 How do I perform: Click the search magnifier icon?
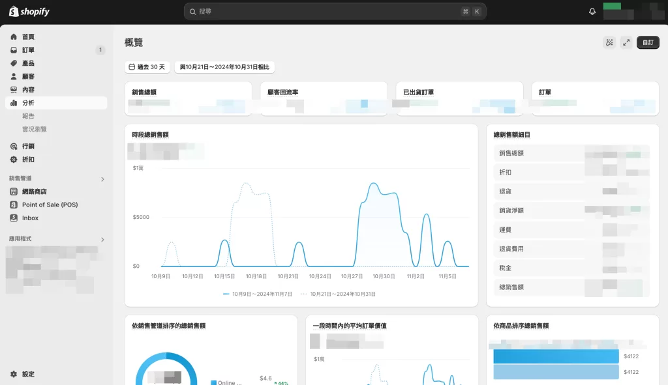[192, 12]
